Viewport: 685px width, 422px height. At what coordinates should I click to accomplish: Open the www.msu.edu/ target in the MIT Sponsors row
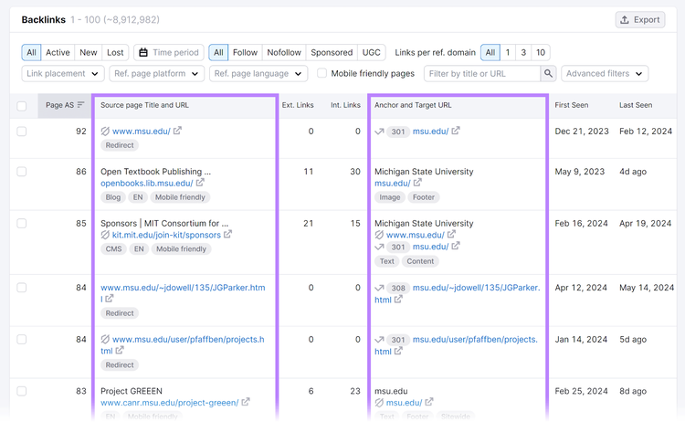[415, 235]
